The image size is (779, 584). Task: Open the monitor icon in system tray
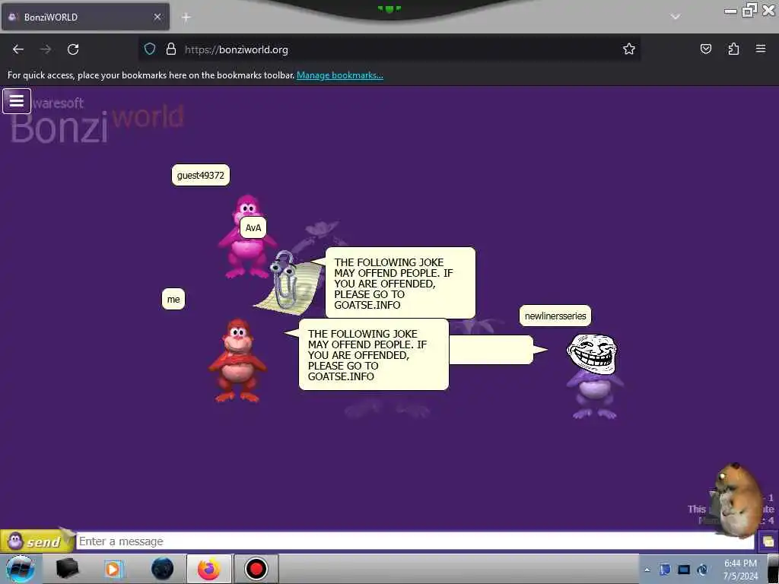(x=684, y=570)
